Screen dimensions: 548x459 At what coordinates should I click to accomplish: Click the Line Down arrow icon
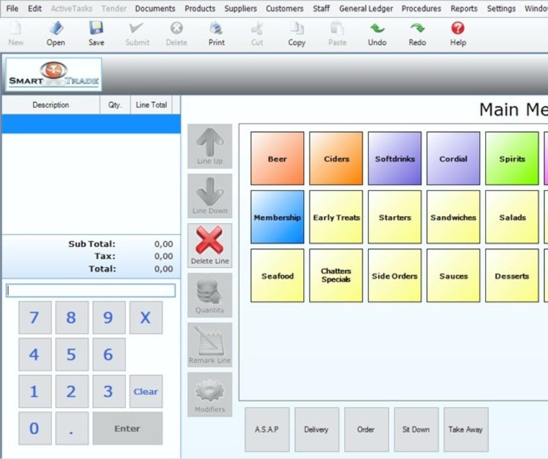[x=209, y=195]
